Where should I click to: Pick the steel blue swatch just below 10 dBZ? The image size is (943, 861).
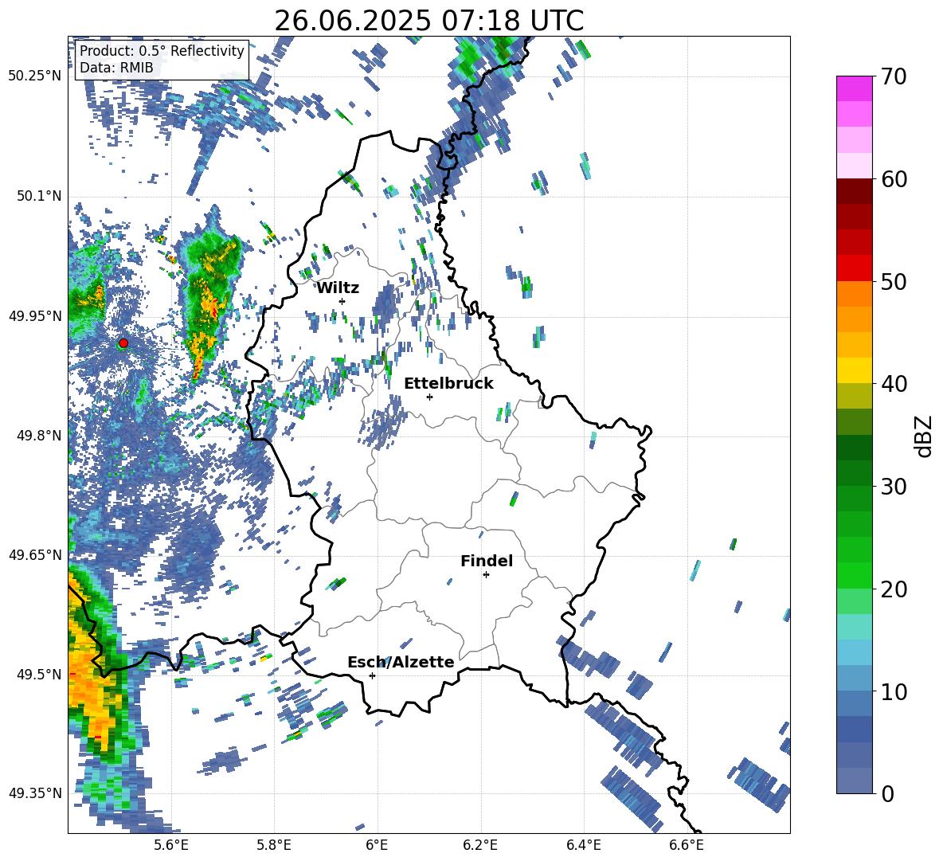click(854, 703)
